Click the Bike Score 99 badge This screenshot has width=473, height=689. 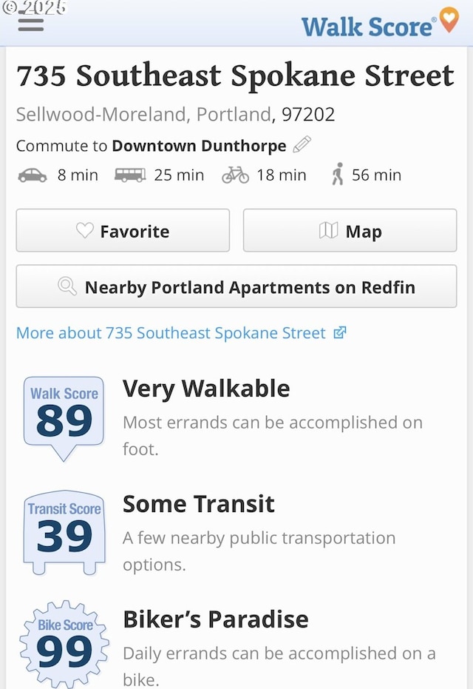[64, 644]
